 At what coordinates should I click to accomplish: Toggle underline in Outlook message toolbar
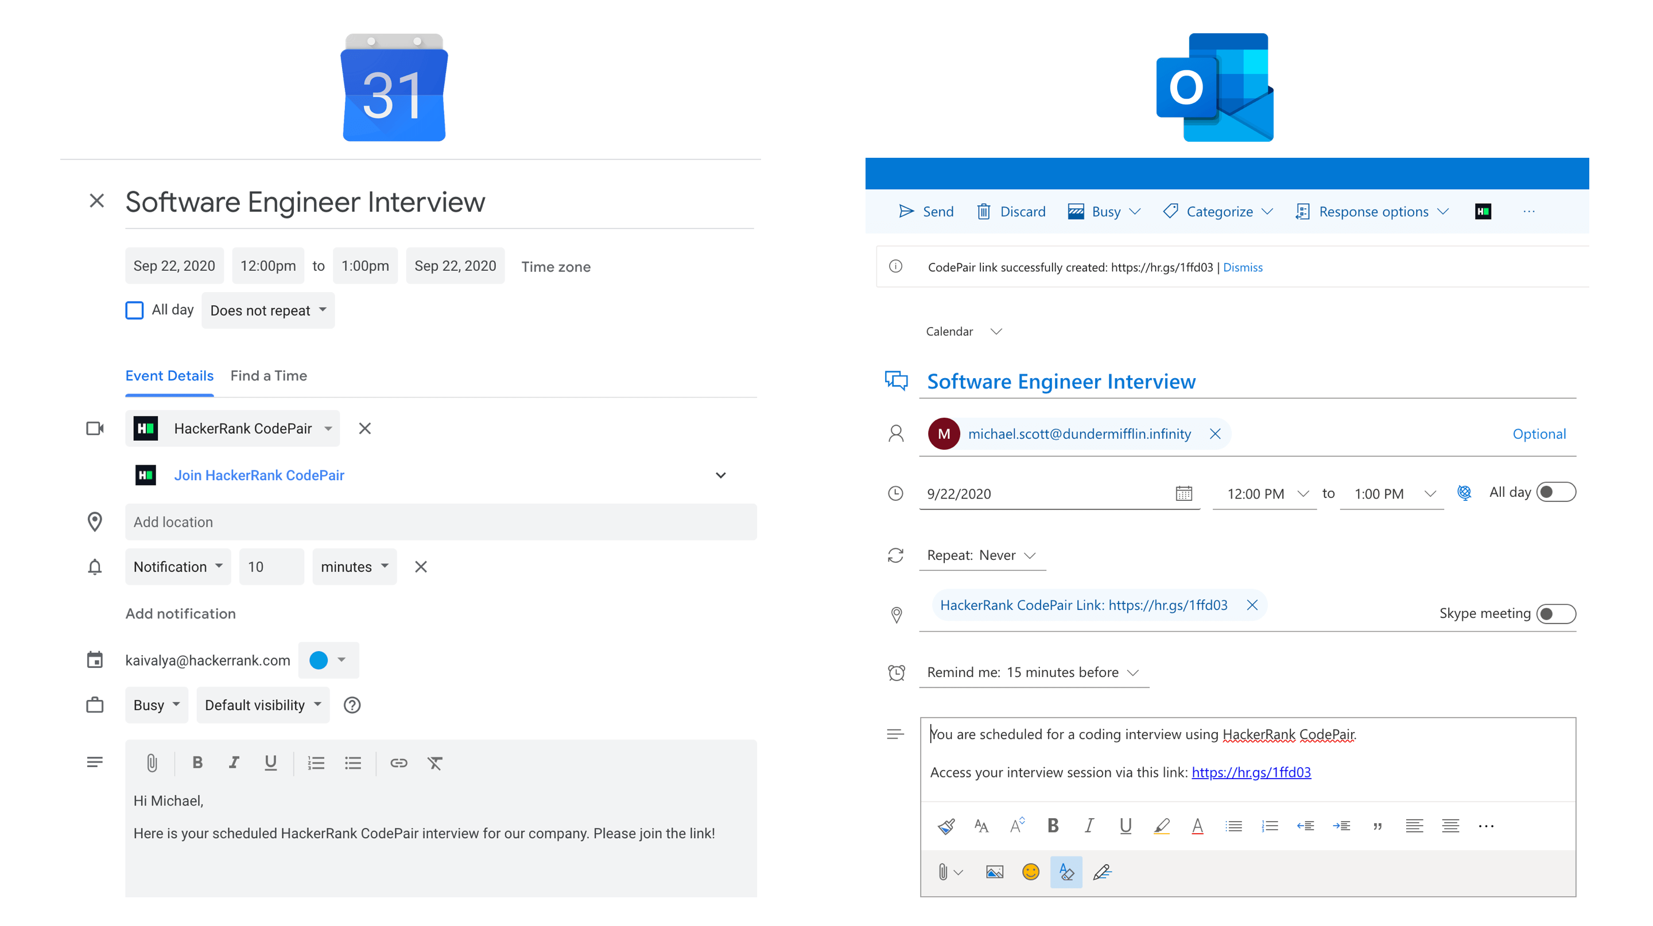pyautogui.click(x=1125, y=826)
